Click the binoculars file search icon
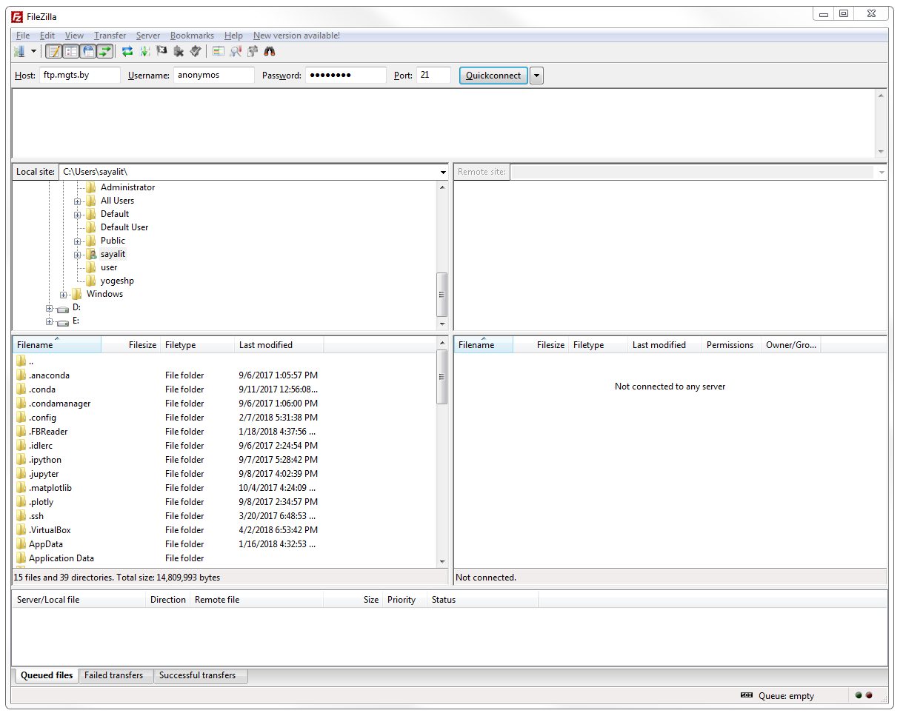Viewport: 903px width, 716px height. [x=270, y=52]
